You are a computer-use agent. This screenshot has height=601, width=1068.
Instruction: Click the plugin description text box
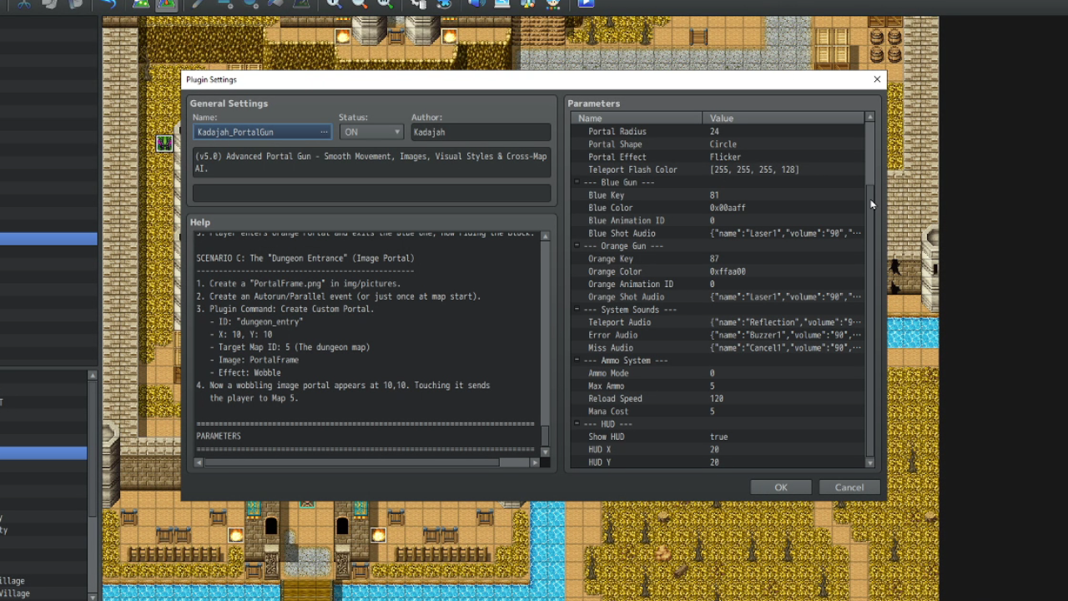tap(371, 162)
